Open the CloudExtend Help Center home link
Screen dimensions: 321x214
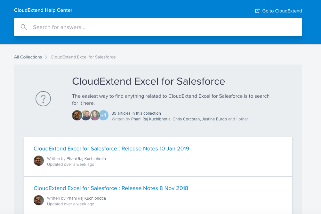click(x=43, y=10)
